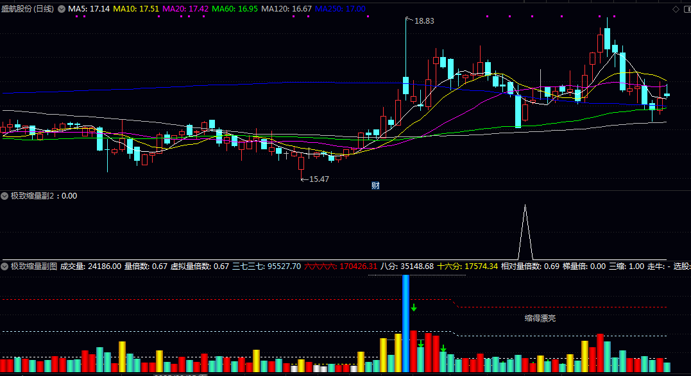The height and width of the screenshot is (376, 691).
Task: Click the 八分: 35148.68 value
Action: [407, 266]
